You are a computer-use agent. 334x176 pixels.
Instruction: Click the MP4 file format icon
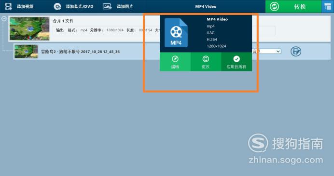(x=176, y=33)
